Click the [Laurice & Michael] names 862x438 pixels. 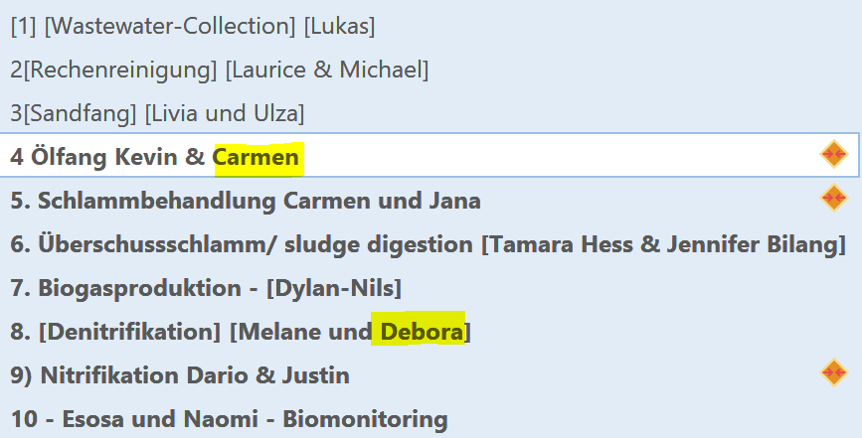point(327,71)
